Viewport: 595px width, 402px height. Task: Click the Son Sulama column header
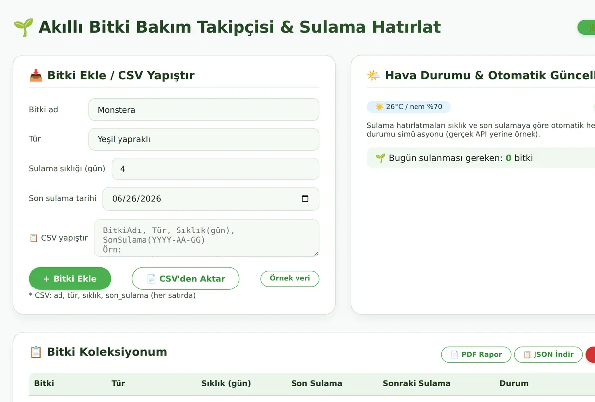[x=316, y=383]
